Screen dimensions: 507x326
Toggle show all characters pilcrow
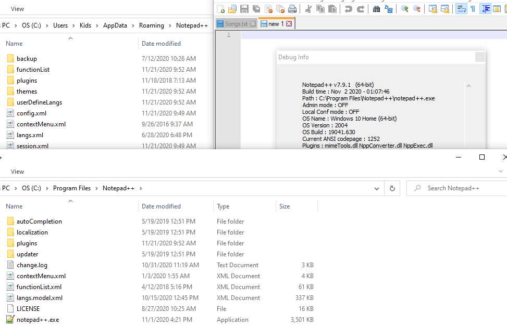(x=473, y=9)
